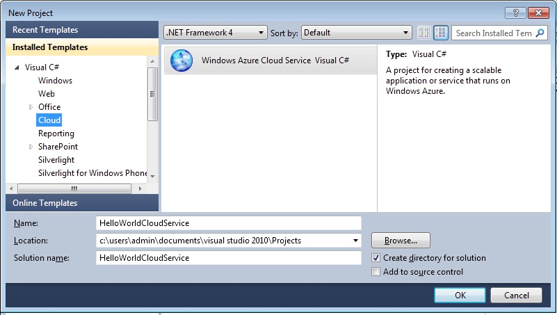Click the Windows Azure Cloud Service globe icon
The width and height of the screenshot is (557, 315).
(x=181, y=60)
